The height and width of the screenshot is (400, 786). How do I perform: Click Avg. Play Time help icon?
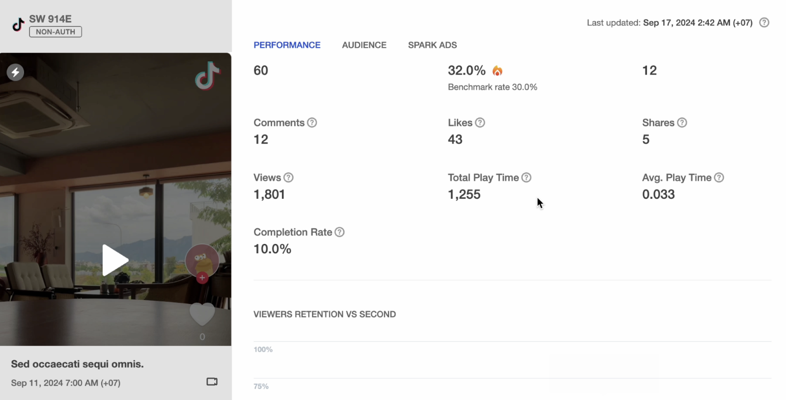(x=719, y=178)
